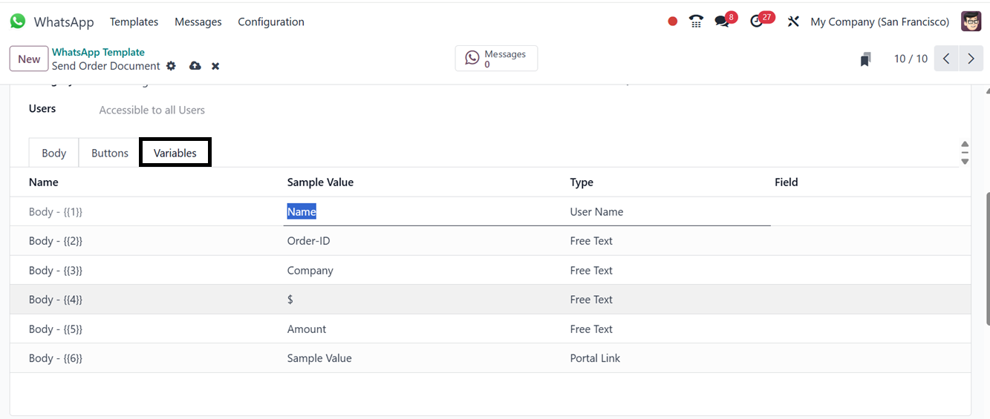Switch company via My Company (San Francisco)

click(879, 22)
